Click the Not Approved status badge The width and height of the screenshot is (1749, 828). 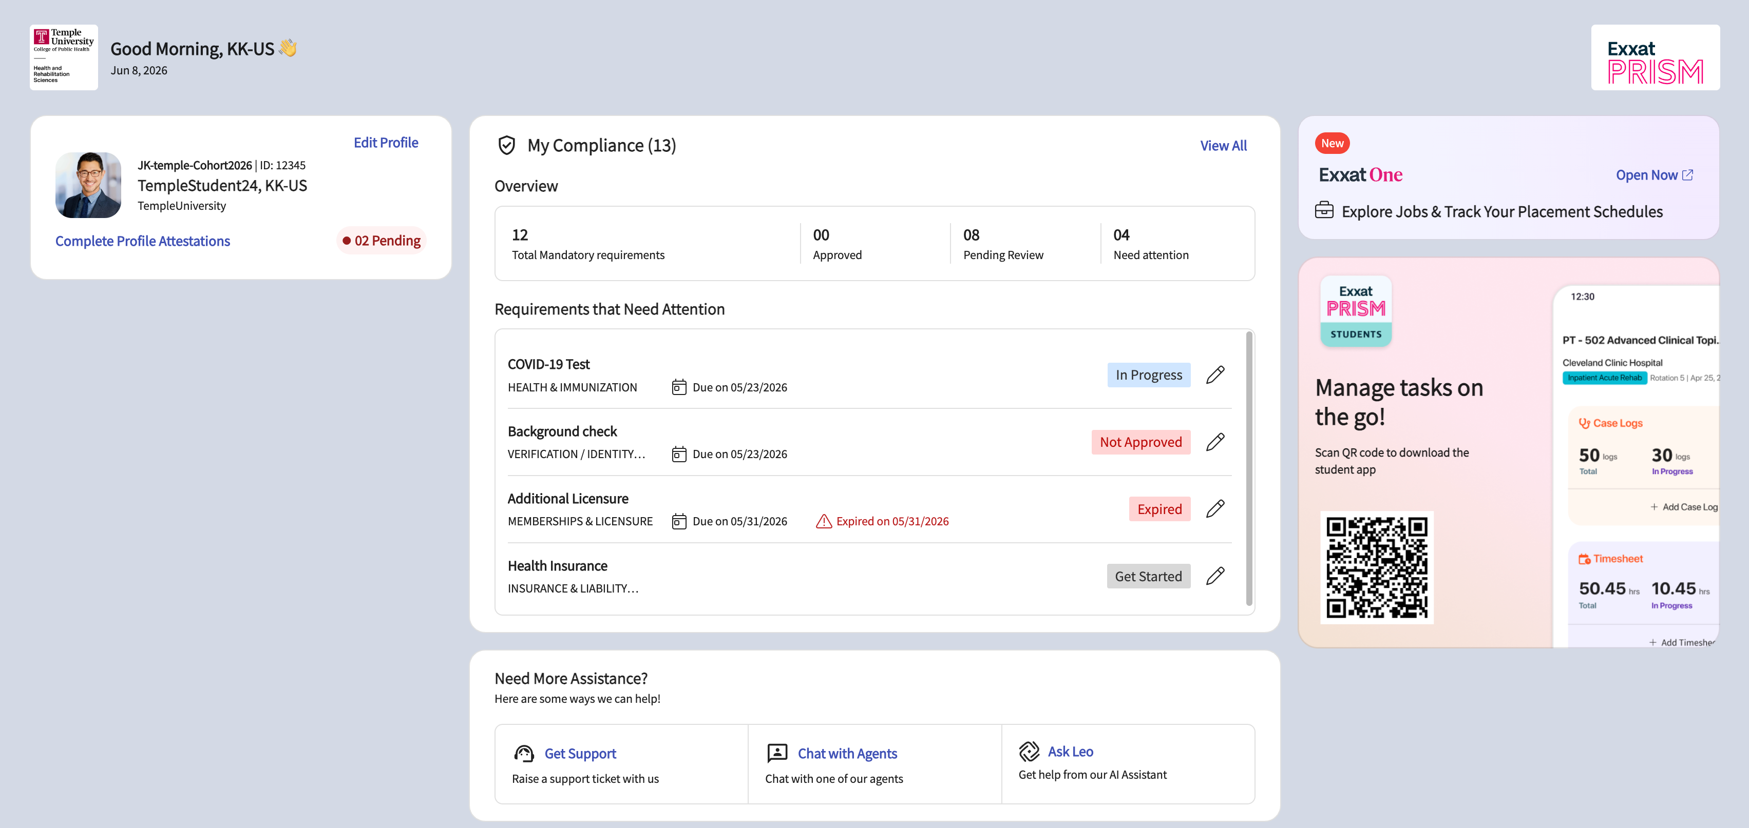coord(1140,442)
